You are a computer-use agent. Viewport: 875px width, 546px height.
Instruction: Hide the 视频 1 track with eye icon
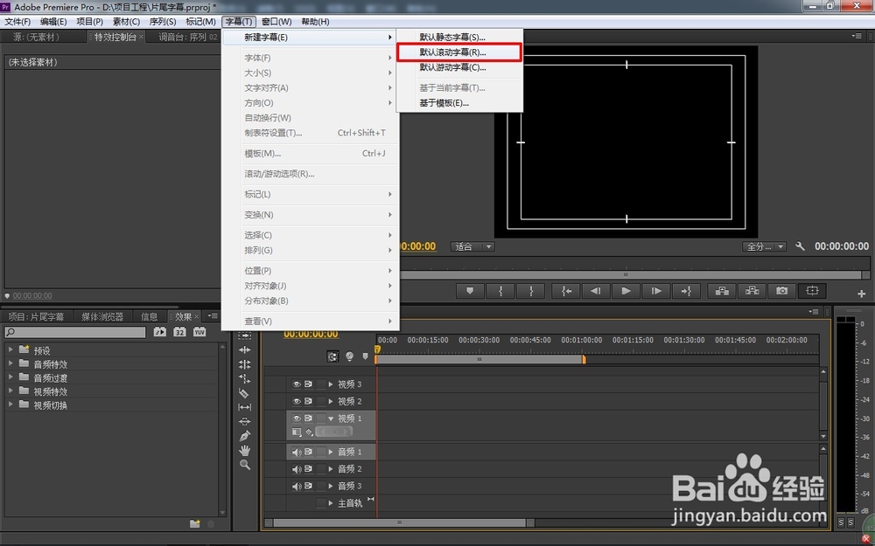297,418
